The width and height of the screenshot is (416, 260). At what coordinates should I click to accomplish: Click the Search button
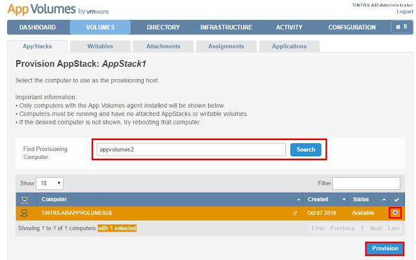coord(305,150)
